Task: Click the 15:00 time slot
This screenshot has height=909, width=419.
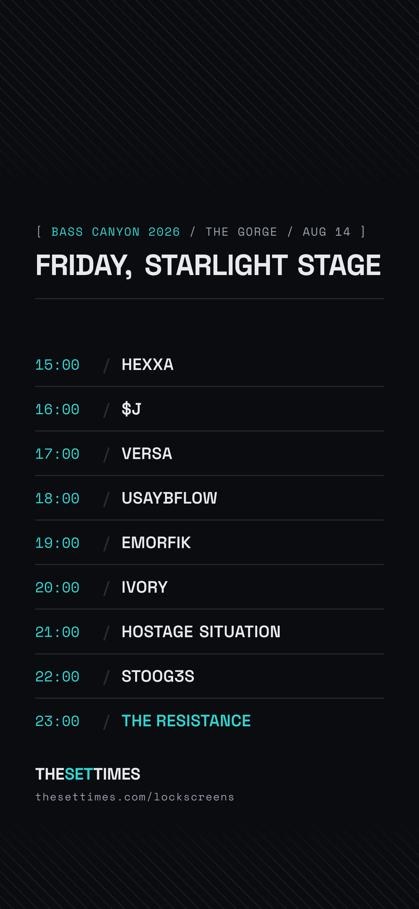Action: pos(57,365)
